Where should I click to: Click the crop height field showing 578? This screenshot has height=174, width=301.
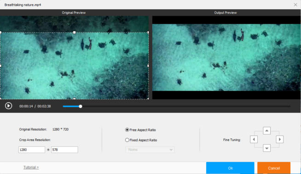[64, 150]
